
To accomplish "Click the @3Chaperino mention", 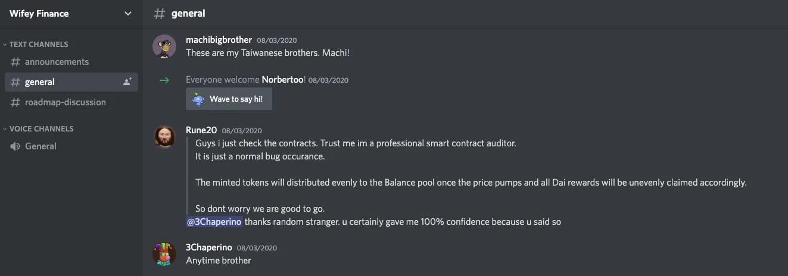I will [214, 222].
